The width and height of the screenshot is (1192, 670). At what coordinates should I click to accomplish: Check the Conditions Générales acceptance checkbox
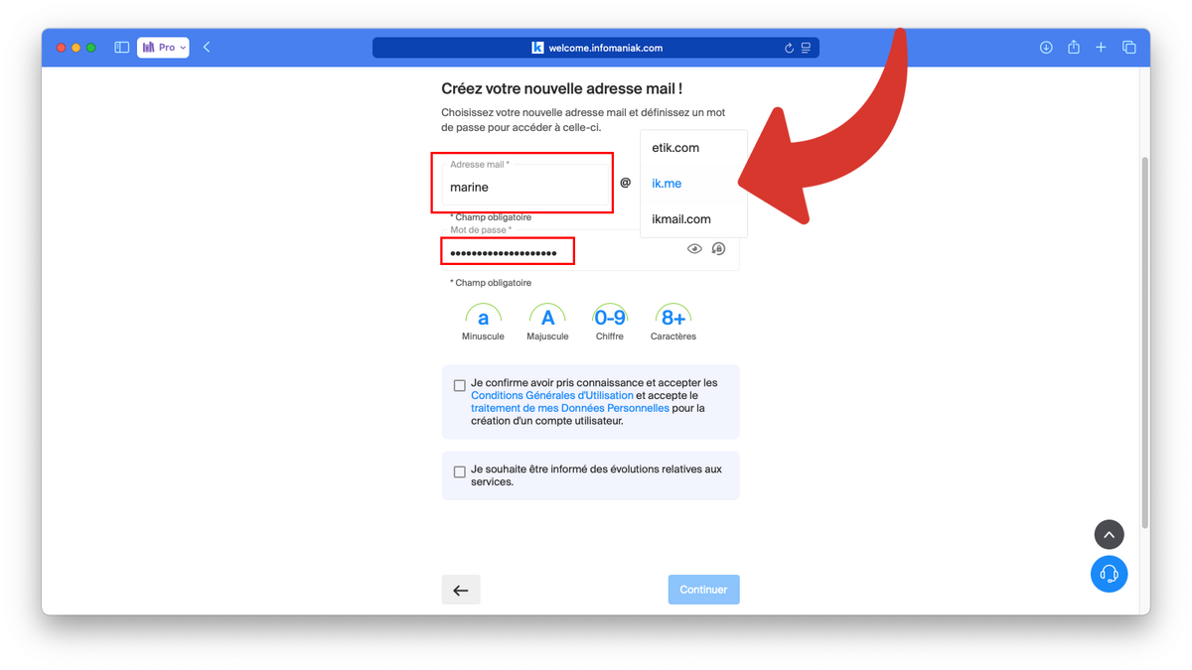tap(459, 385)
